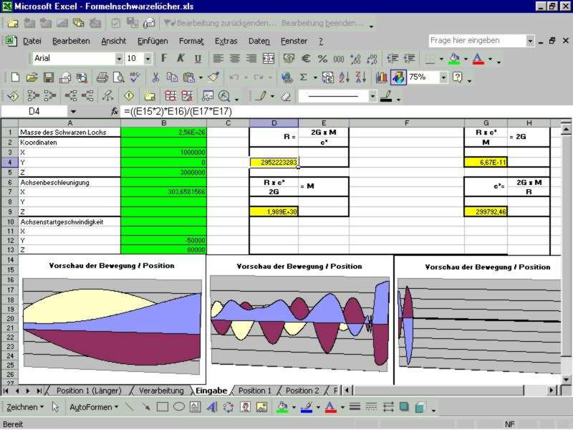Select objects arrow tool

pos(56,407)
